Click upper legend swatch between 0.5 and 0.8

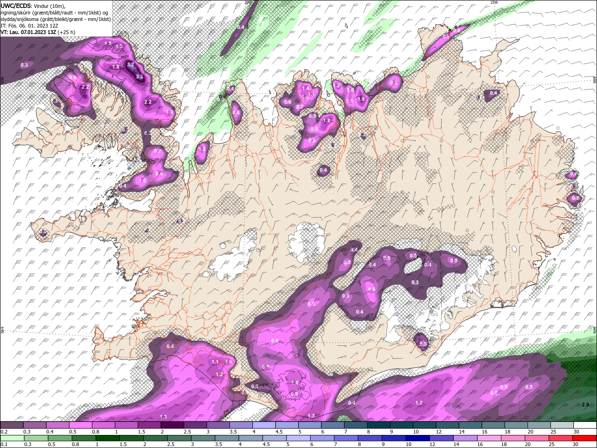click(80, 425)
